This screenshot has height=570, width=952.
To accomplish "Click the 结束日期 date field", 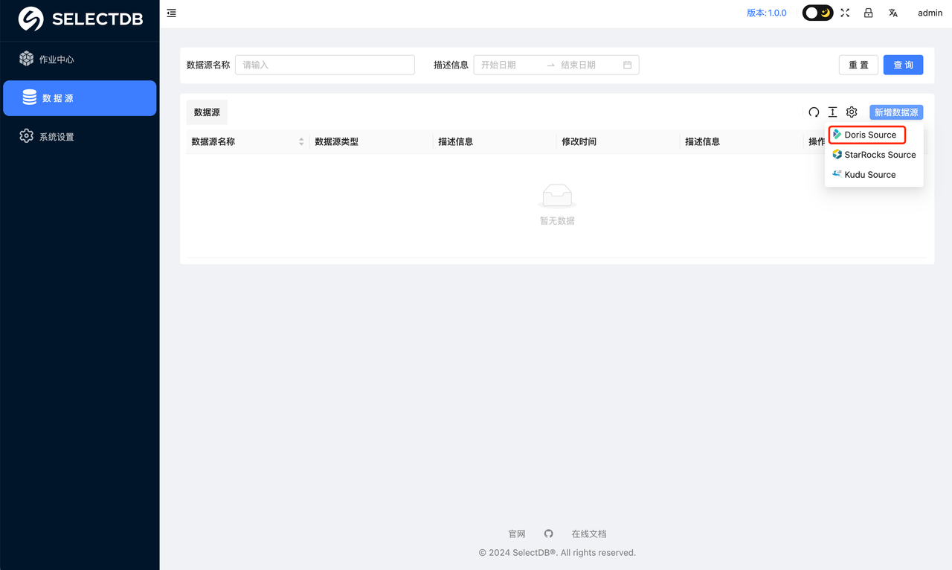I will [588, 65].
